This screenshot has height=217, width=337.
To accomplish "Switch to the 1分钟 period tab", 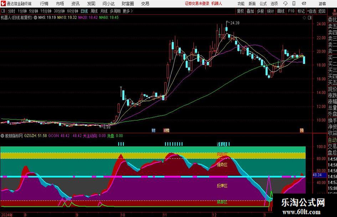I will coord(22,11).
